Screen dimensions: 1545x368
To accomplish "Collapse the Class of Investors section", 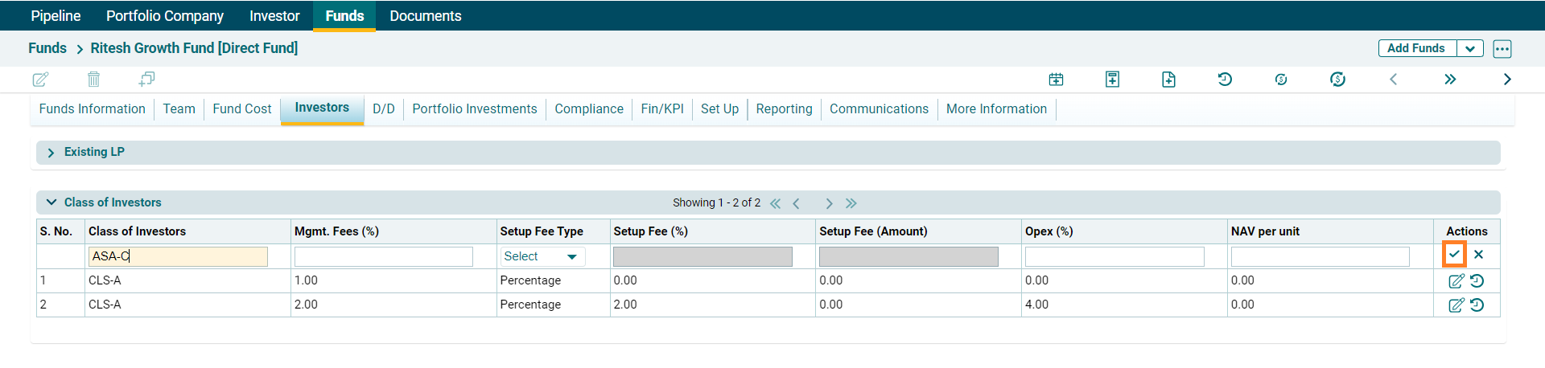I will [51, 202].
